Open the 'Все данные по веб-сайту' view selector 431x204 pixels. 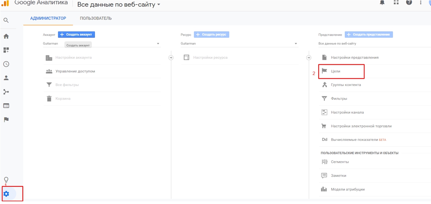pos(119,5)
